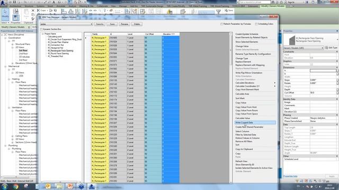Open the Structure ribbon tab
This screenshot has height=190, width=339.
[29, 6]
